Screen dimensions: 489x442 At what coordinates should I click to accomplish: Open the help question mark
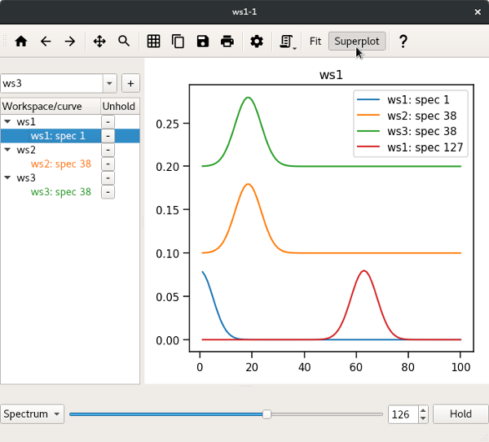click(x=403, y=42)
